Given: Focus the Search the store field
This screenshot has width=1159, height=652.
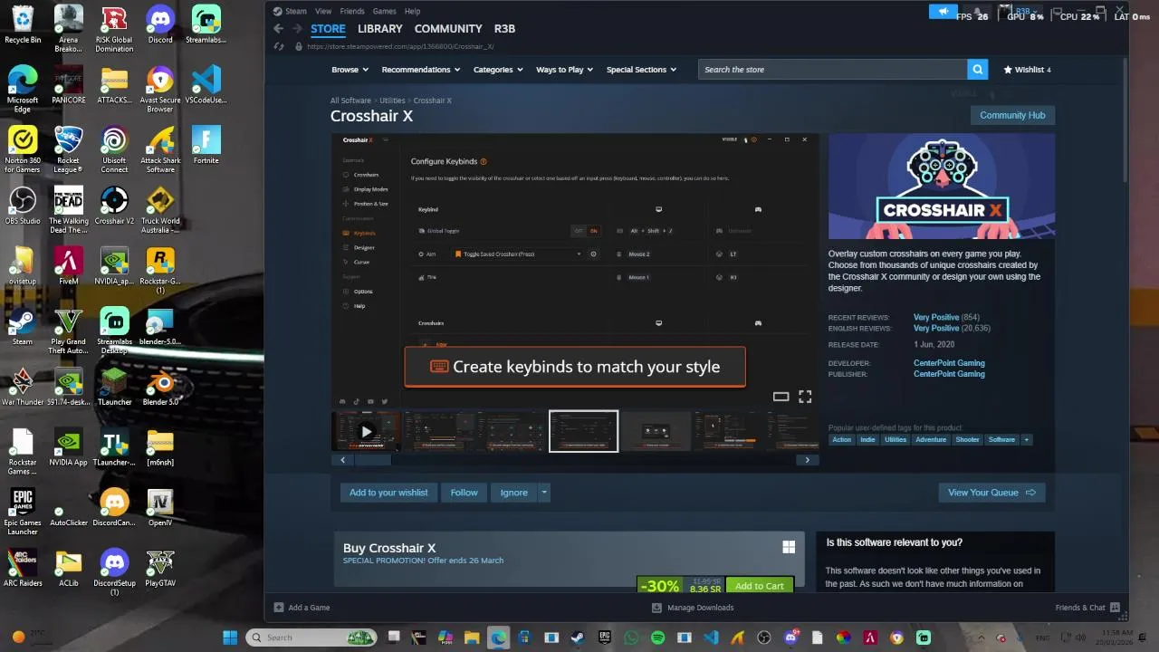Looking at the screenshot, I should point(832,70).
